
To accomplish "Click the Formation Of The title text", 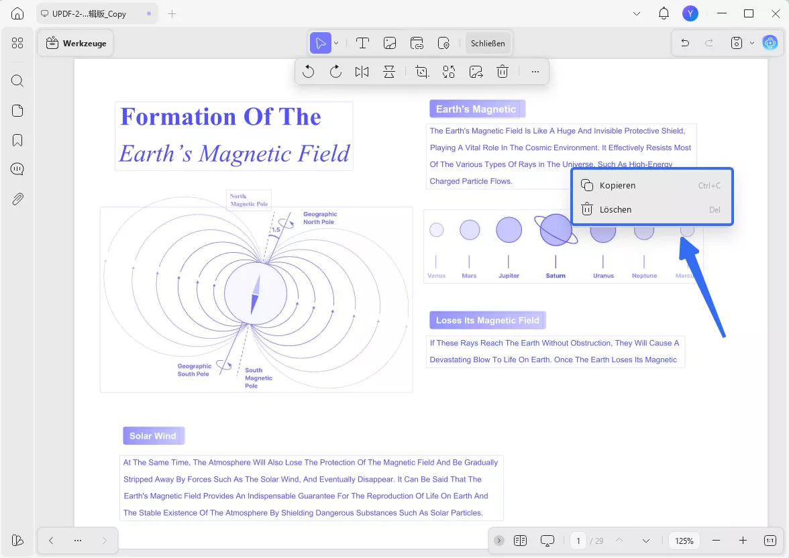I will [220, 117].
